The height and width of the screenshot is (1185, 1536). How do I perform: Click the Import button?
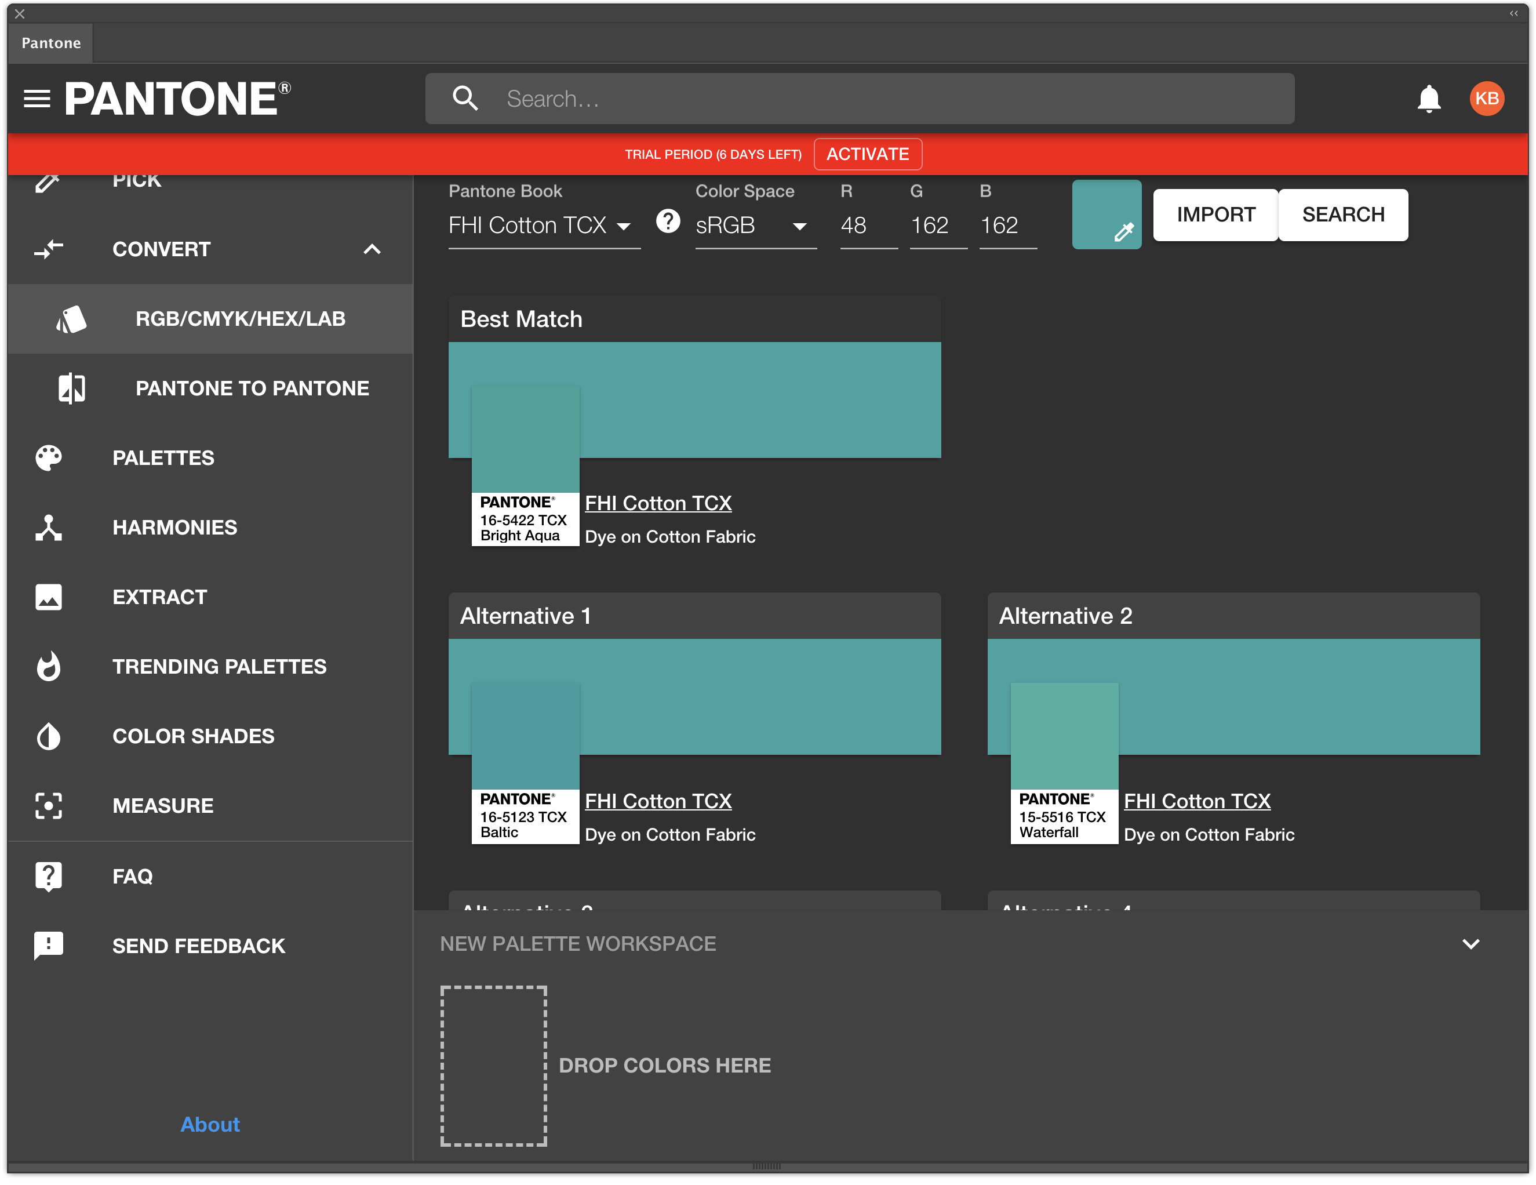(x=1216, y=215)
